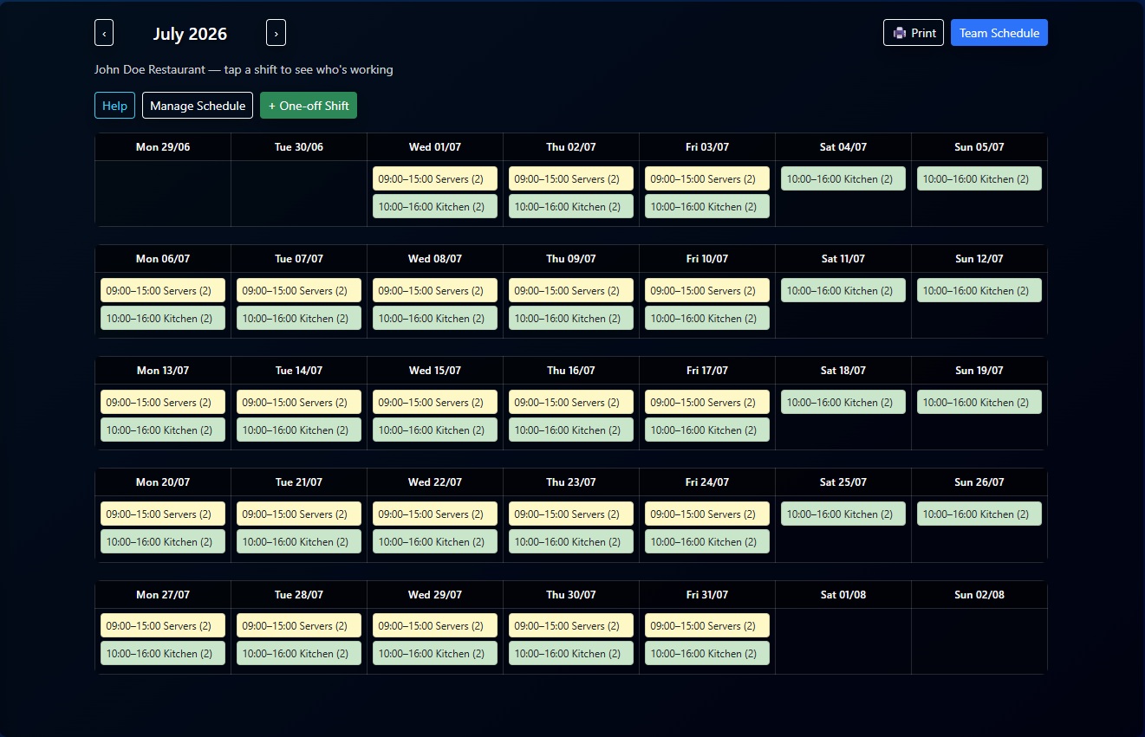Open Thu 16/07 Kitchen shift
Viewport: 1145px width, 737px height.
click(571, 430)
